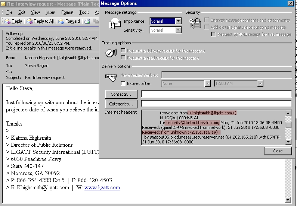Open the Importance dropdown
Viewport: 297px width, 206px height.
178,21
